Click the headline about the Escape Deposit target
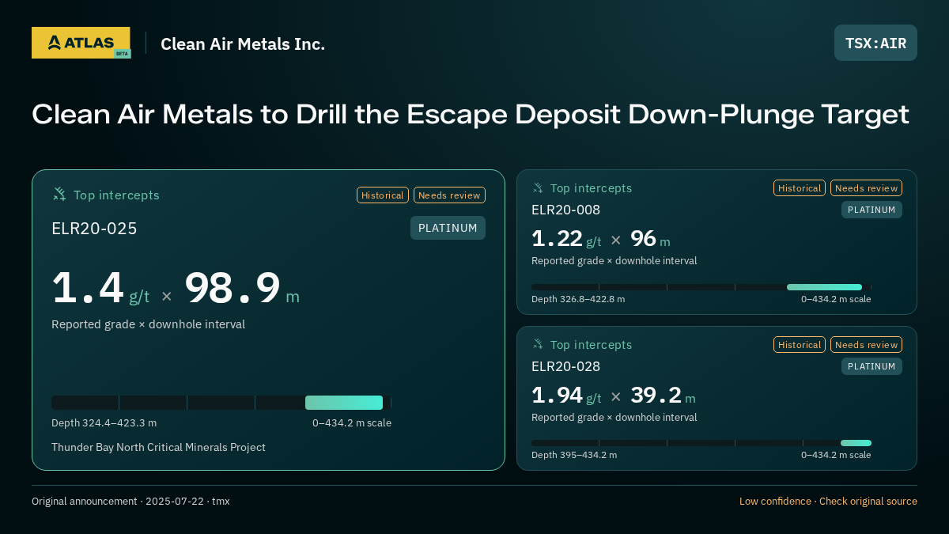This screenshot has height=534, width=949. [x=471, y=114]
